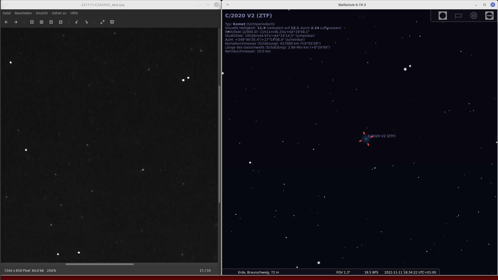Click the Komadurchmesser info line

(273, 43)
